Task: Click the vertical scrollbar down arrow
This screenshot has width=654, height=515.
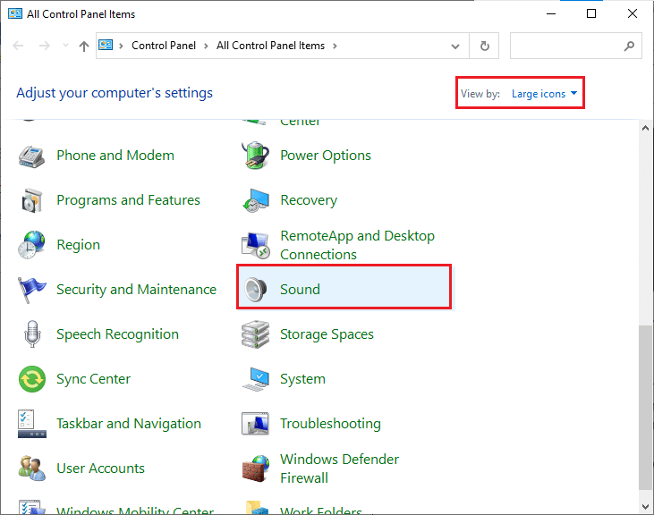Action: (x=646, y=507)
